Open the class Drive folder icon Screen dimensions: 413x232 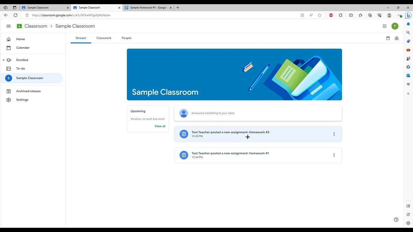[x=397, y=38]
